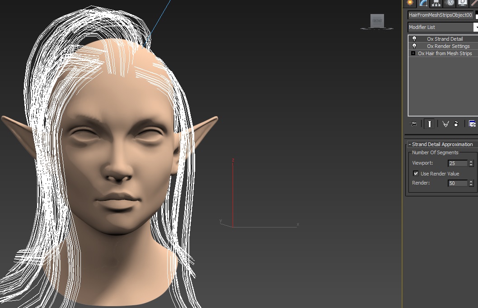Viewport: 478px width, 308px height.
Task: Uncheck the Use Render Value checkbox
Action: point(416,174)
